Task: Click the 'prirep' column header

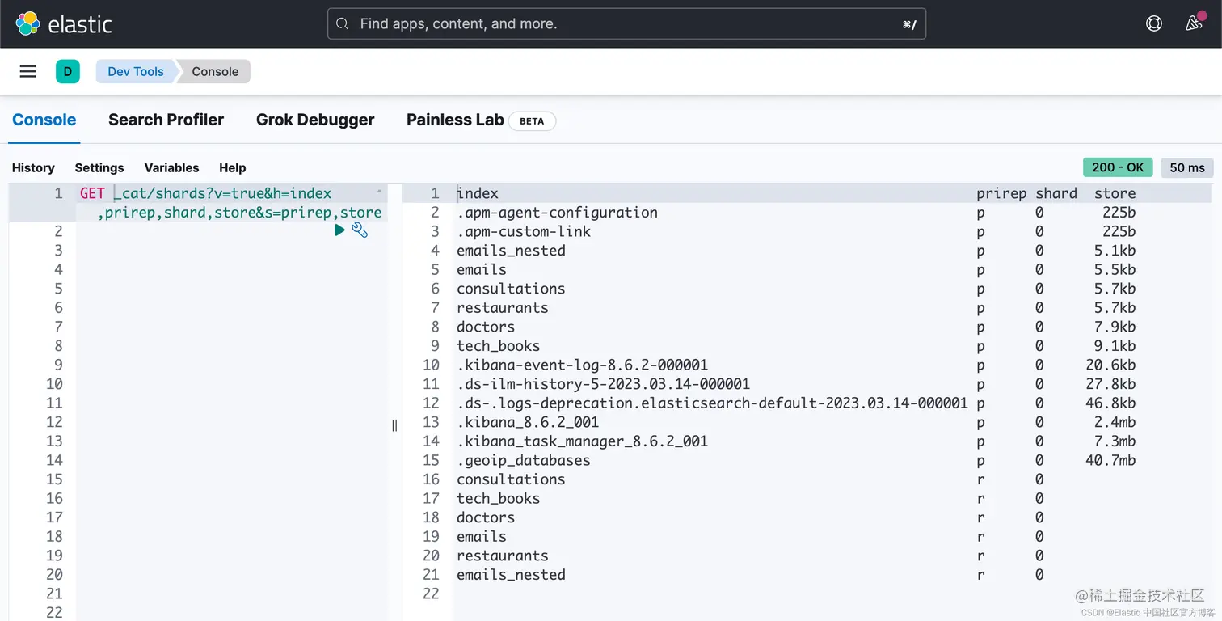Action: (x=1001, y=193)
